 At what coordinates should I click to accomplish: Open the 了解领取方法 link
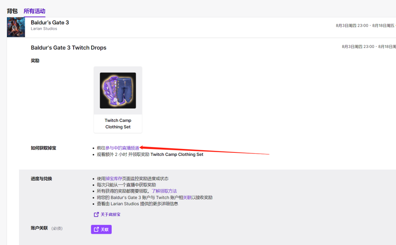tap(164, 191)
